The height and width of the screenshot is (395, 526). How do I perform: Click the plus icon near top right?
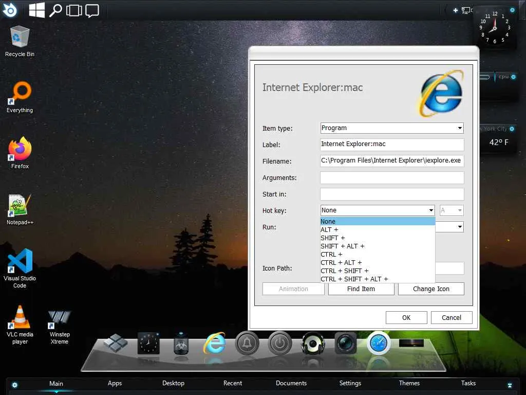click(455, 10)
